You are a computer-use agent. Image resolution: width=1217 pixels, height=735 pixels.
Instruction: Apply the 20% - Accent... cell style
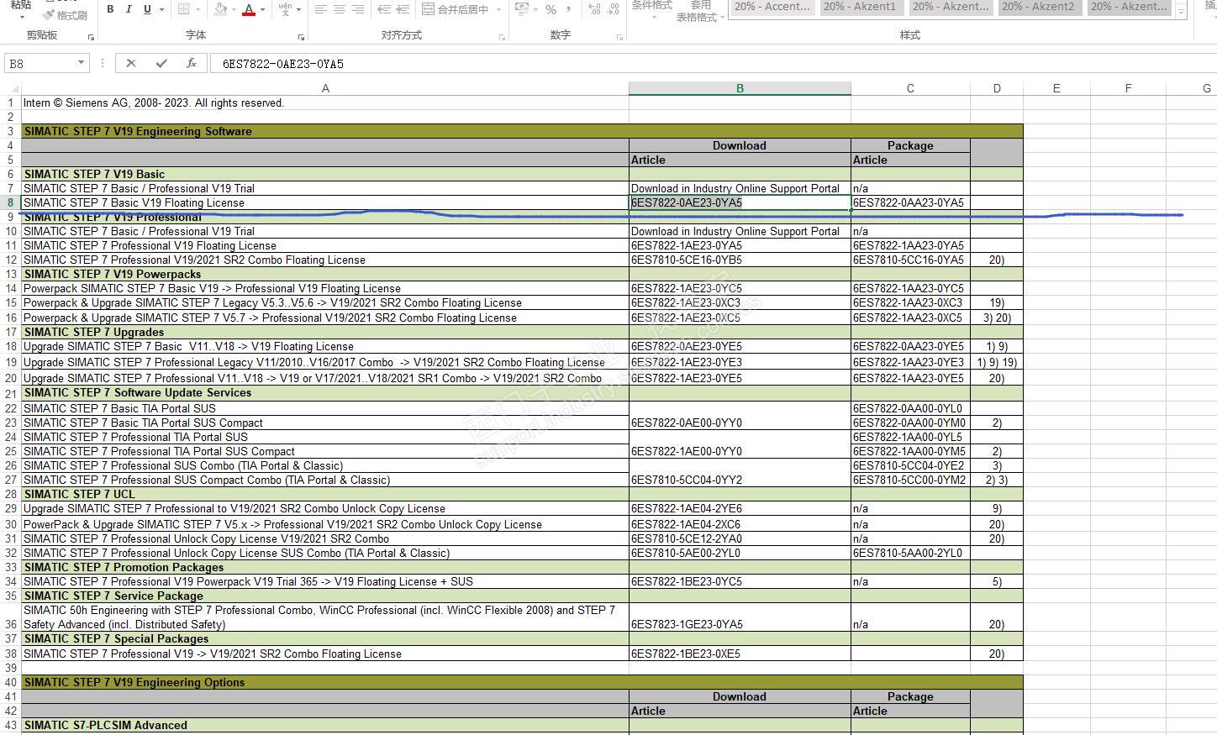[x=772, y=7]
